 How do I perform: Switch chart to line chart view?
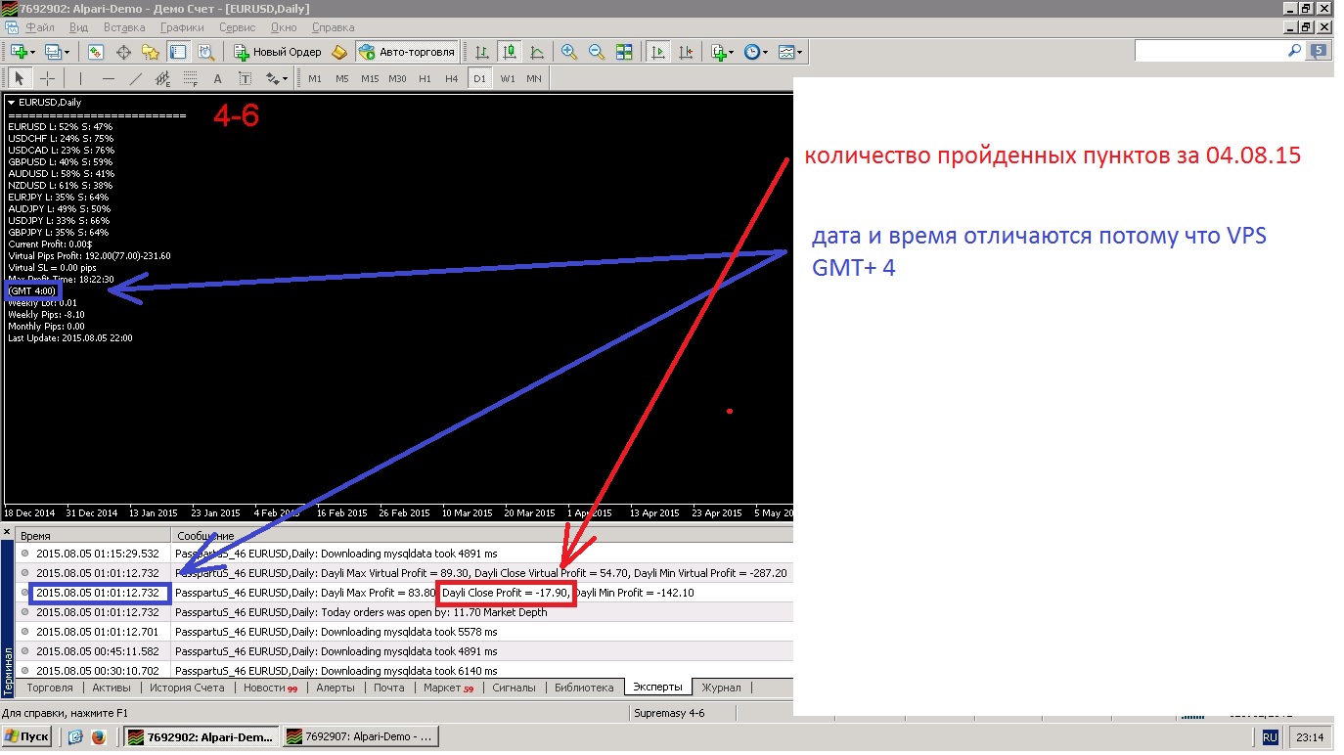536,52
